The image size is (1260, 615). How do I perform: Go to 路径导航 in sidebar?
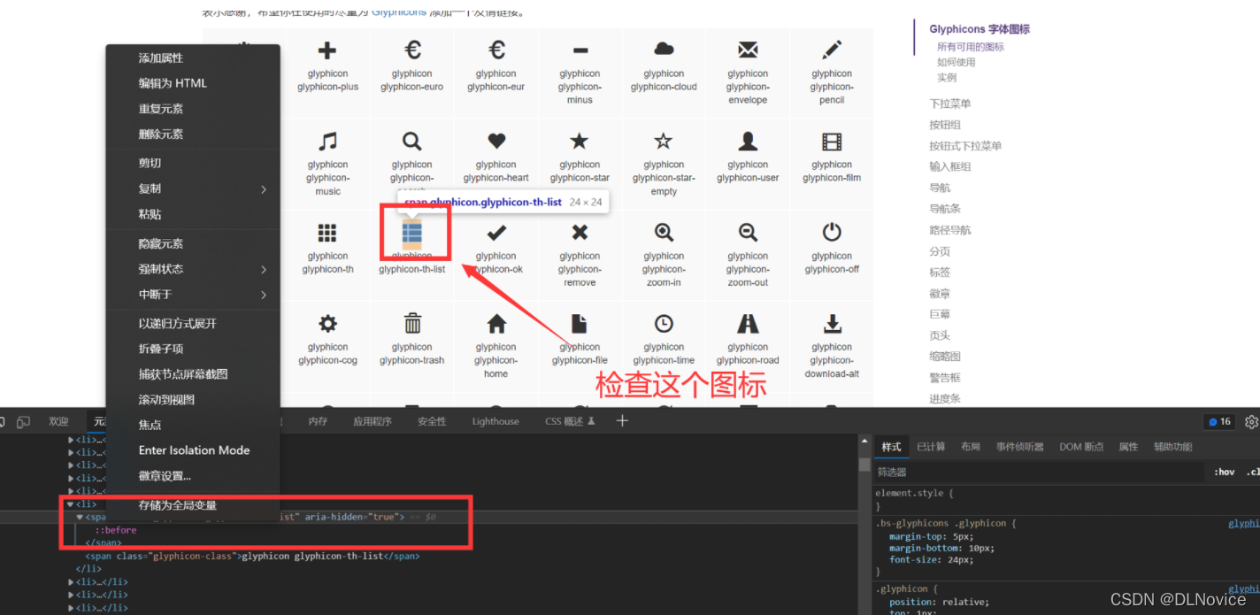pyautogui.click(x=950, y=230)
